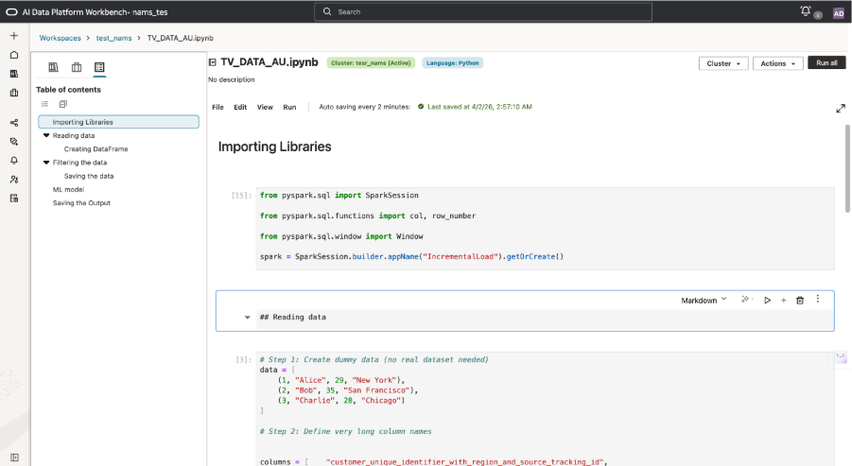This screenshot has width=852, height=466.
Task: Expand notebook to full screen view
Action: tap(840, 109)
